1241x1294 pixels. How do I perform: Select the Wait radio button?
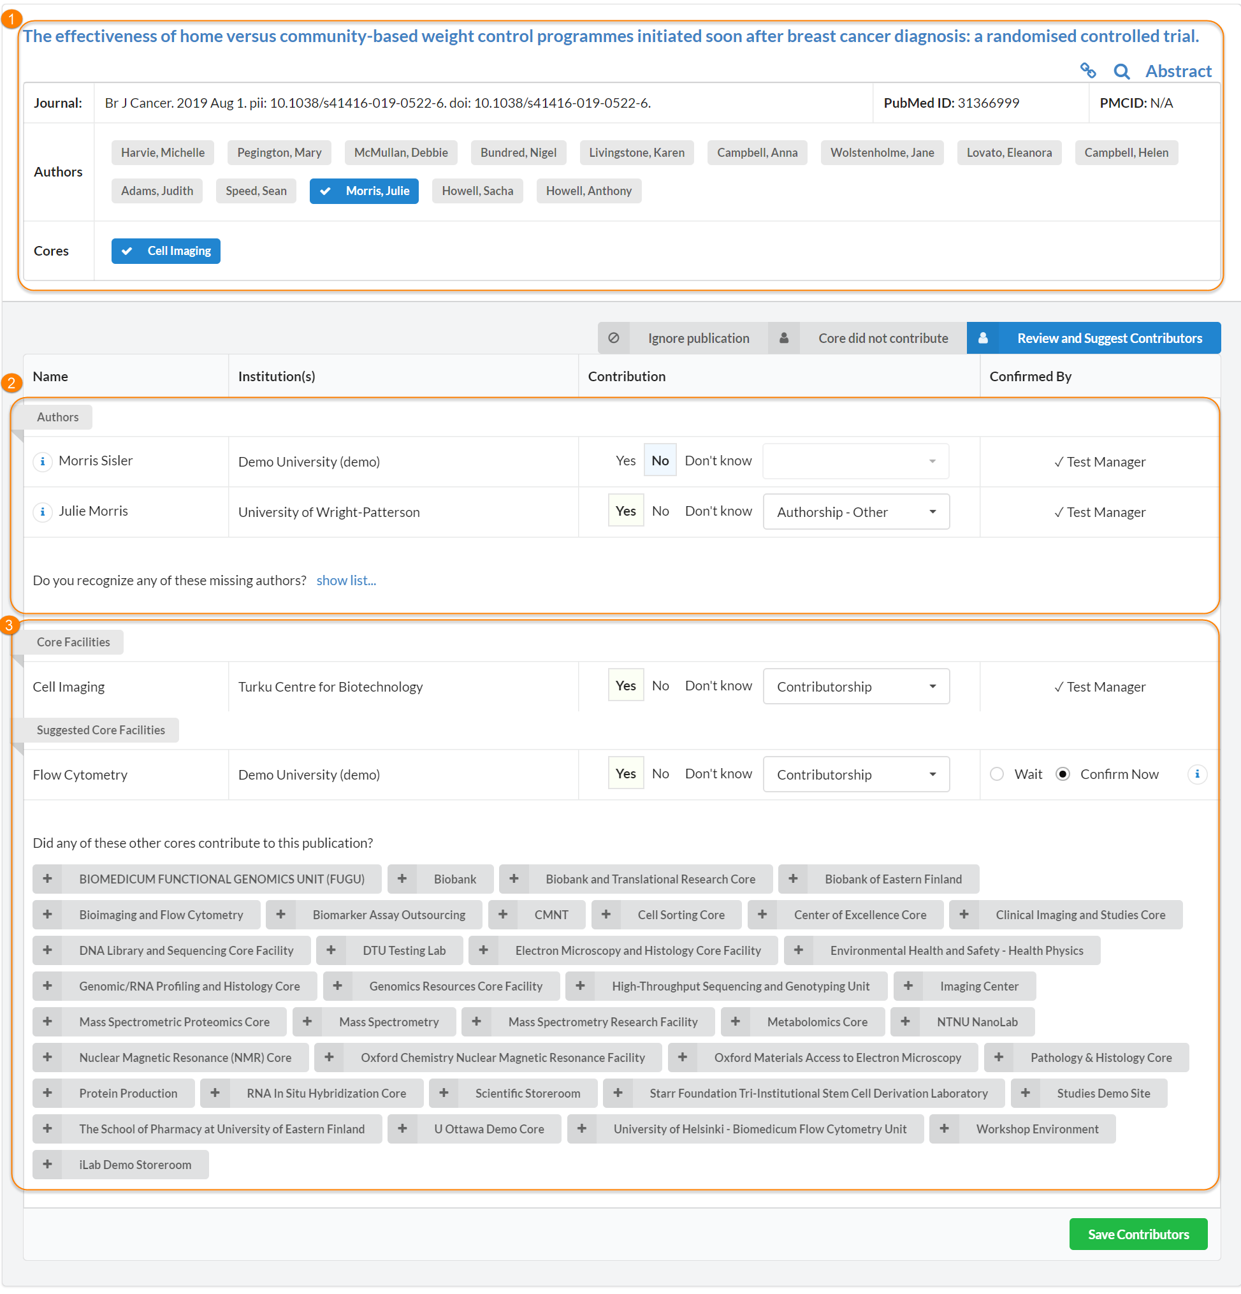point(997,774)
